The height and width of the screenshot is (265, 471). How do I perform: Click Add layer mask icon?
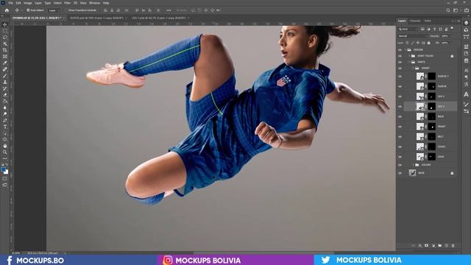pos(426,245)
